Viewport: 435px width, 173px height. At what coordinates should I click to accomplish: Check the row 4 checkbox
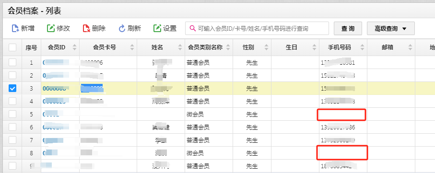pos(12,101)
